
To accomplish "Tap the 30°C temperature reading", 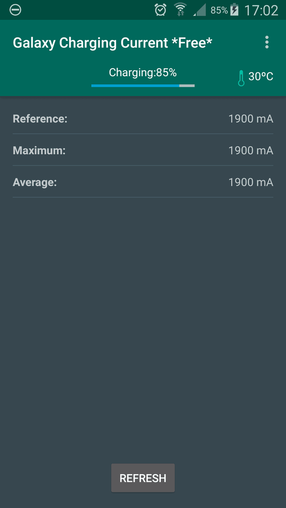I will click(x=261, y=77).
